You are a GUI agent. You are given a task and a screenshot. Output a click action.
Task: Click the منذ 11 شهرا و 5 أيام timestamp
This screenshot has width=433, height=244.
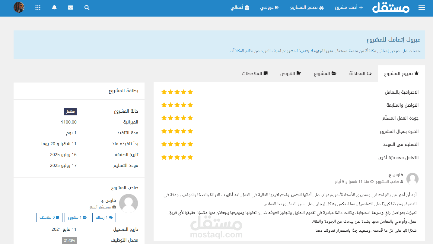pos(352,182)
